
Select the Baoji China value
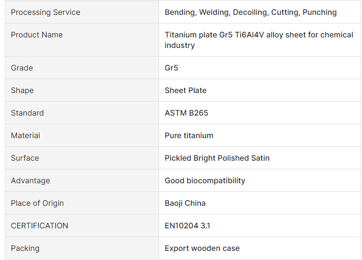pos(185,203)
